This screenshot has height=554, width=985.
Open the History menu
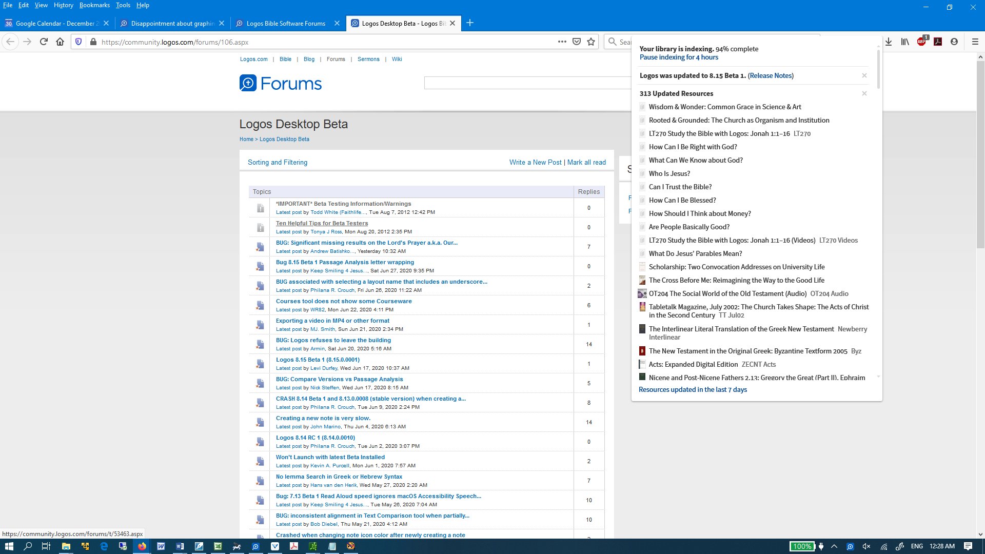[63, 5]
